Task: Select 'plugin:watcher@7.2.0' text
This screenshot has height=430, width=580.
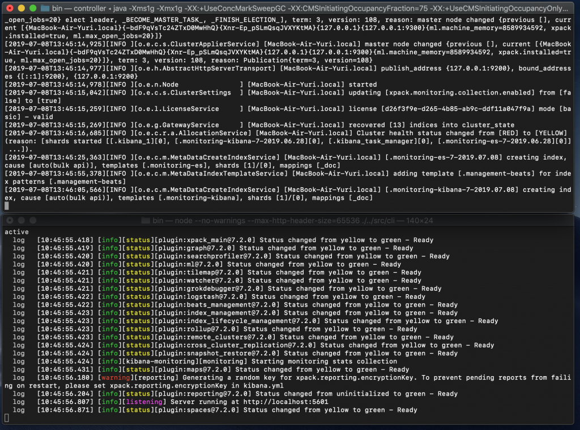Action: 201,281
